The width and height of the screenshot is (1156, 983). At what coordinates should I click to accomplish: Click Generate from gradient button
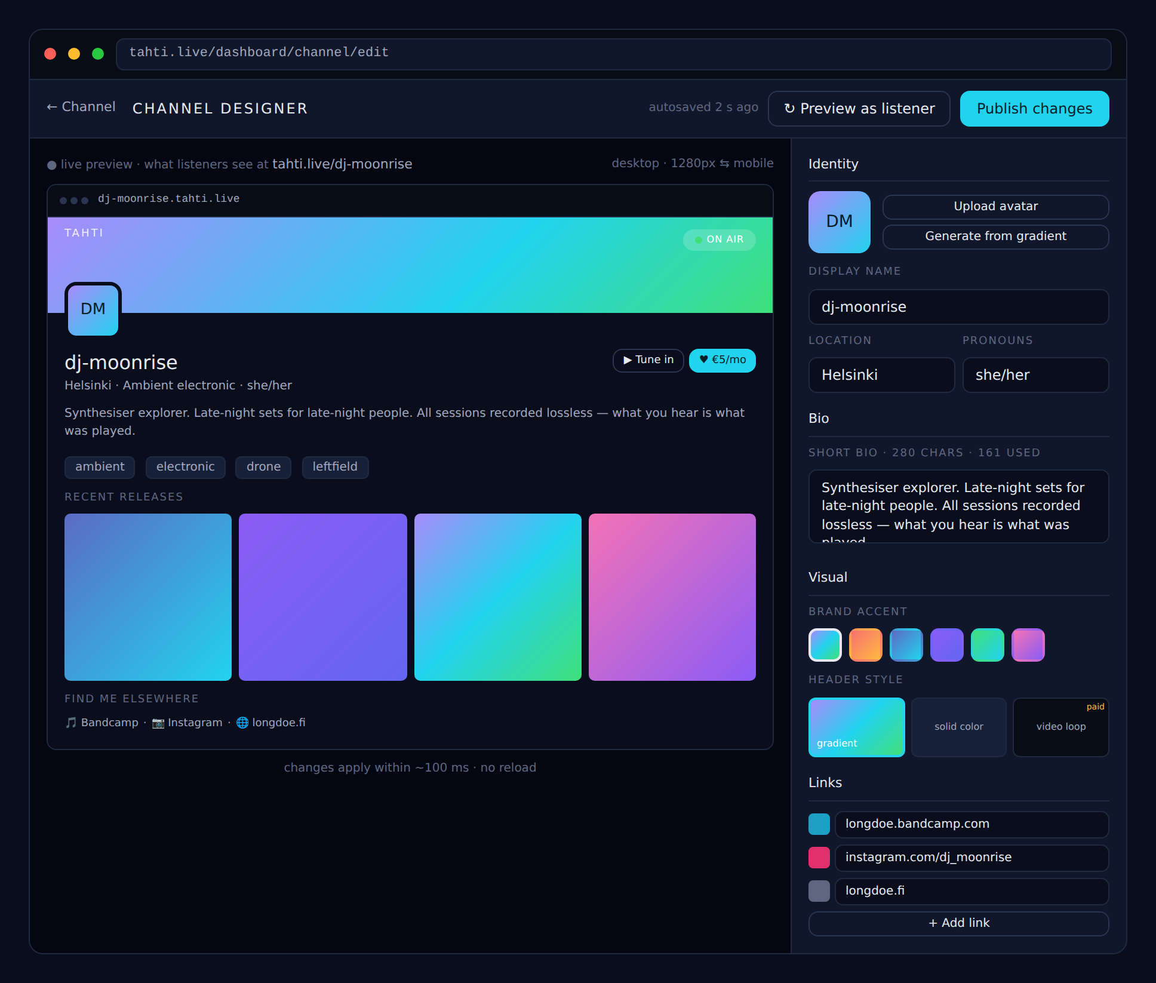995,236
